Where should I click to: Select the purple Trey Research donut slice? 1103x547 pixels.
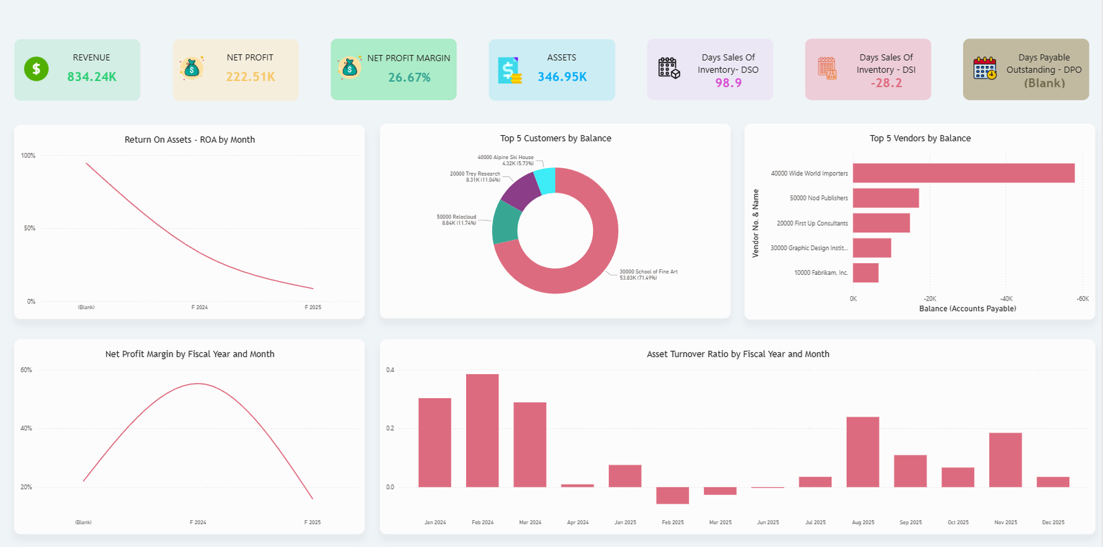coord(521,191)
